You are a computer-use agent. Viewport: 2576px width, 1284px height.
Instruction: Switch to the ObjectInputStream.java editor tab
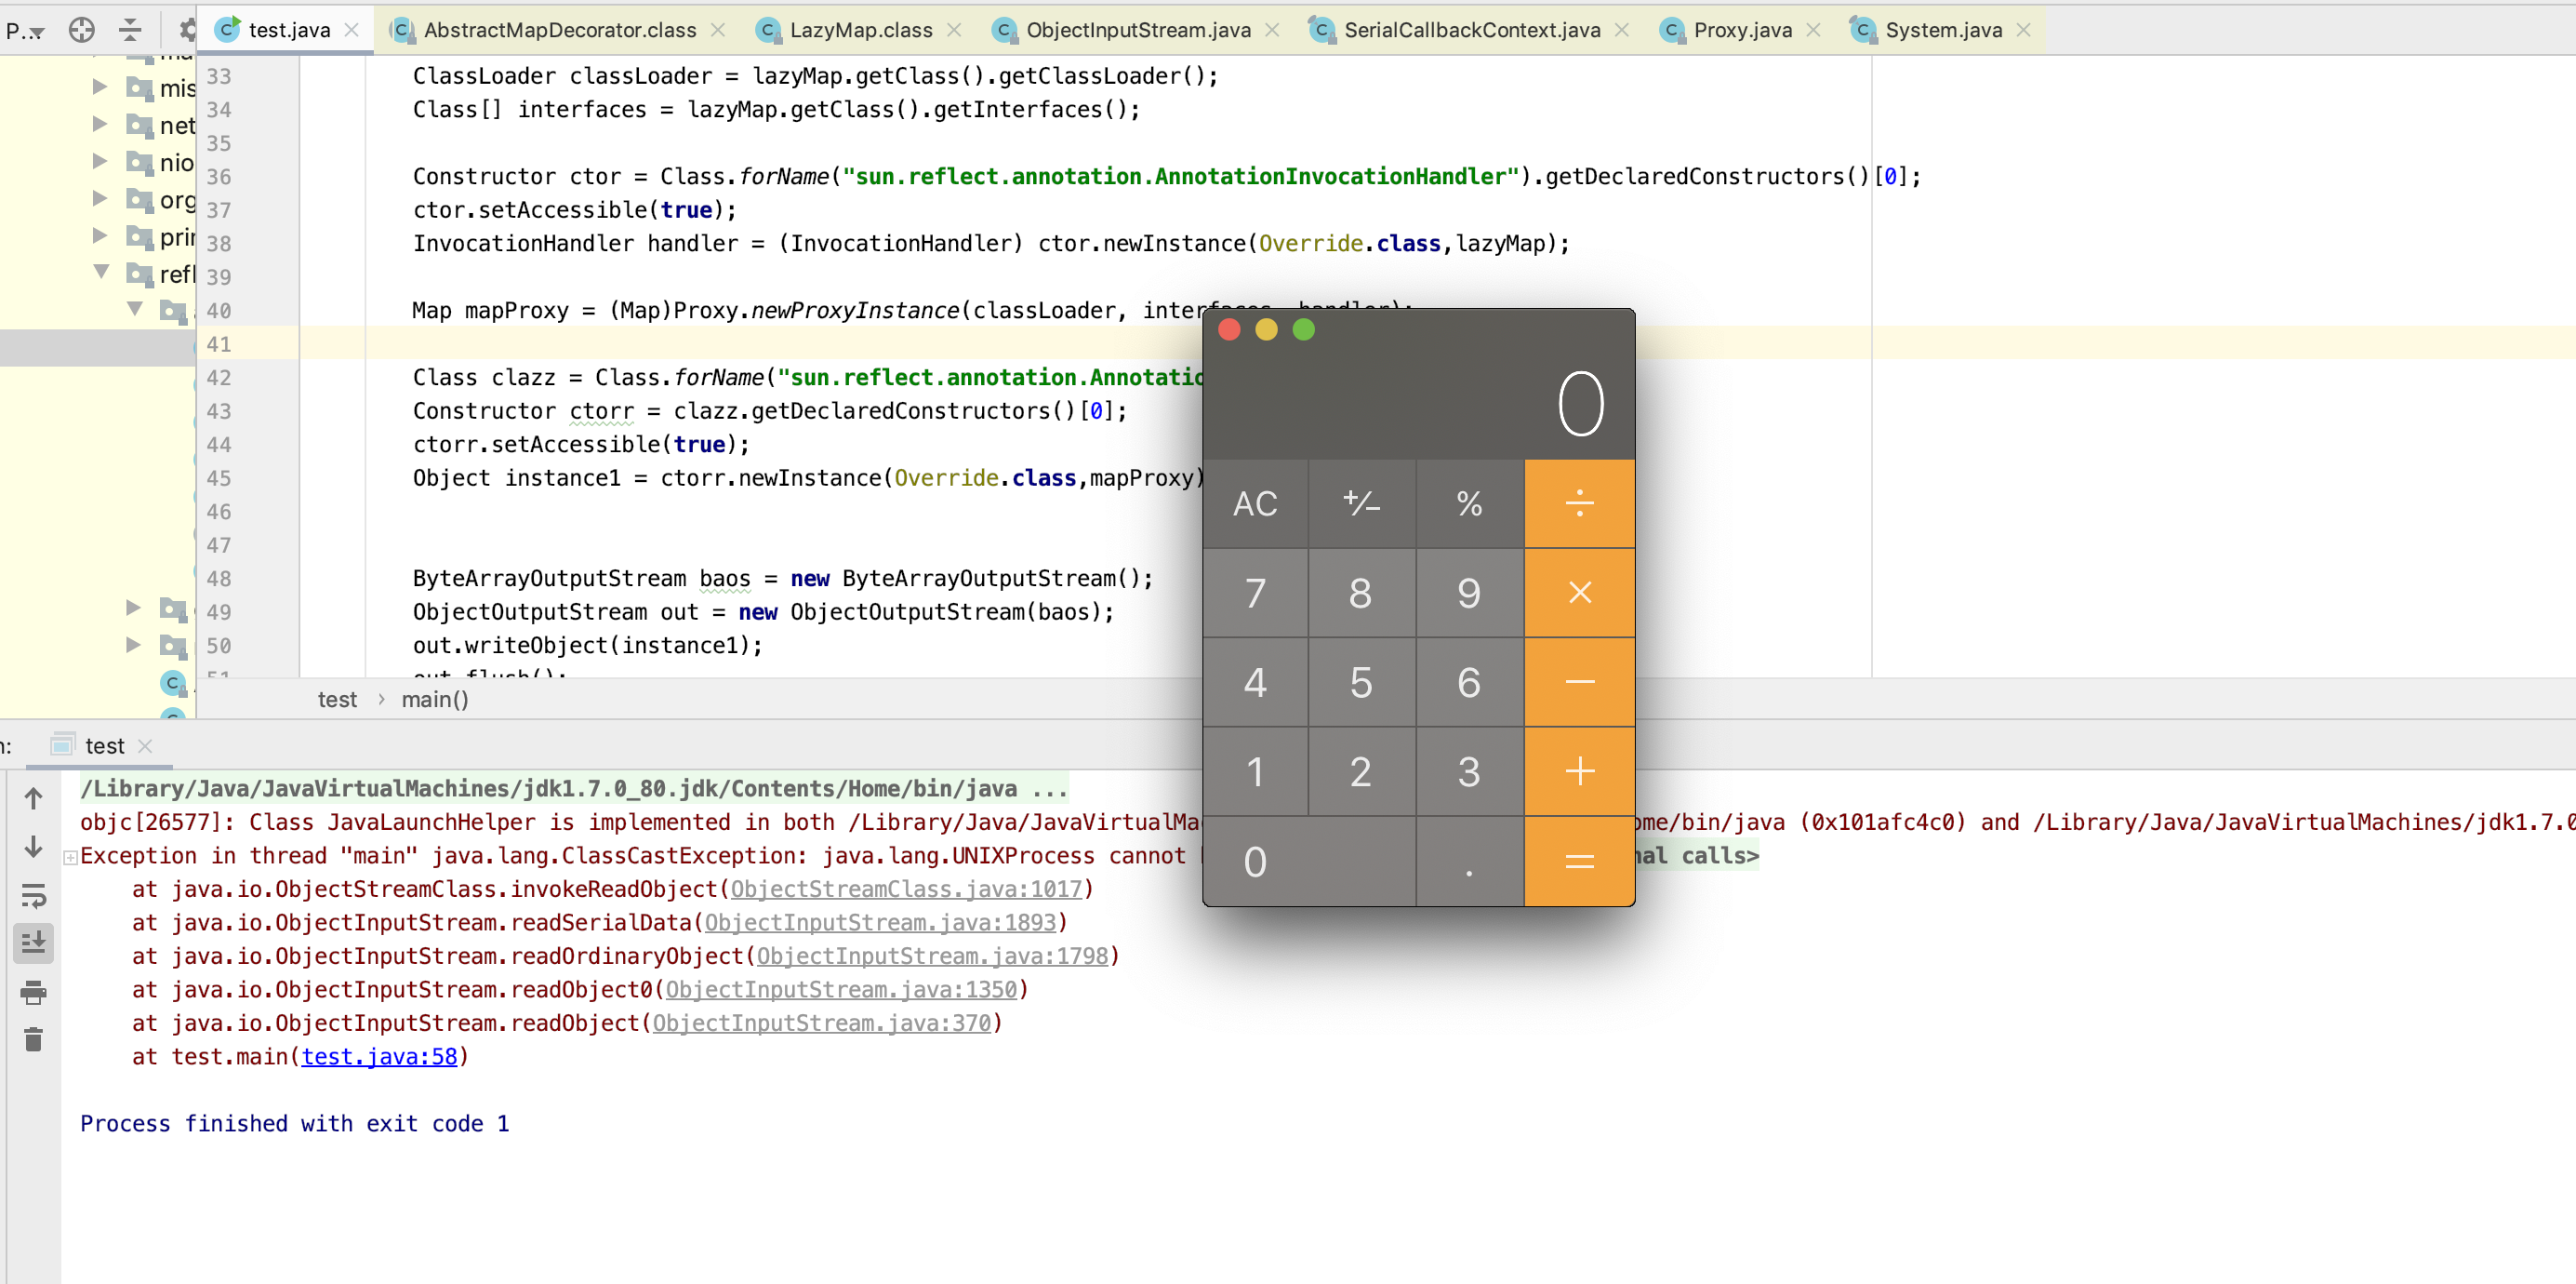1138,30
